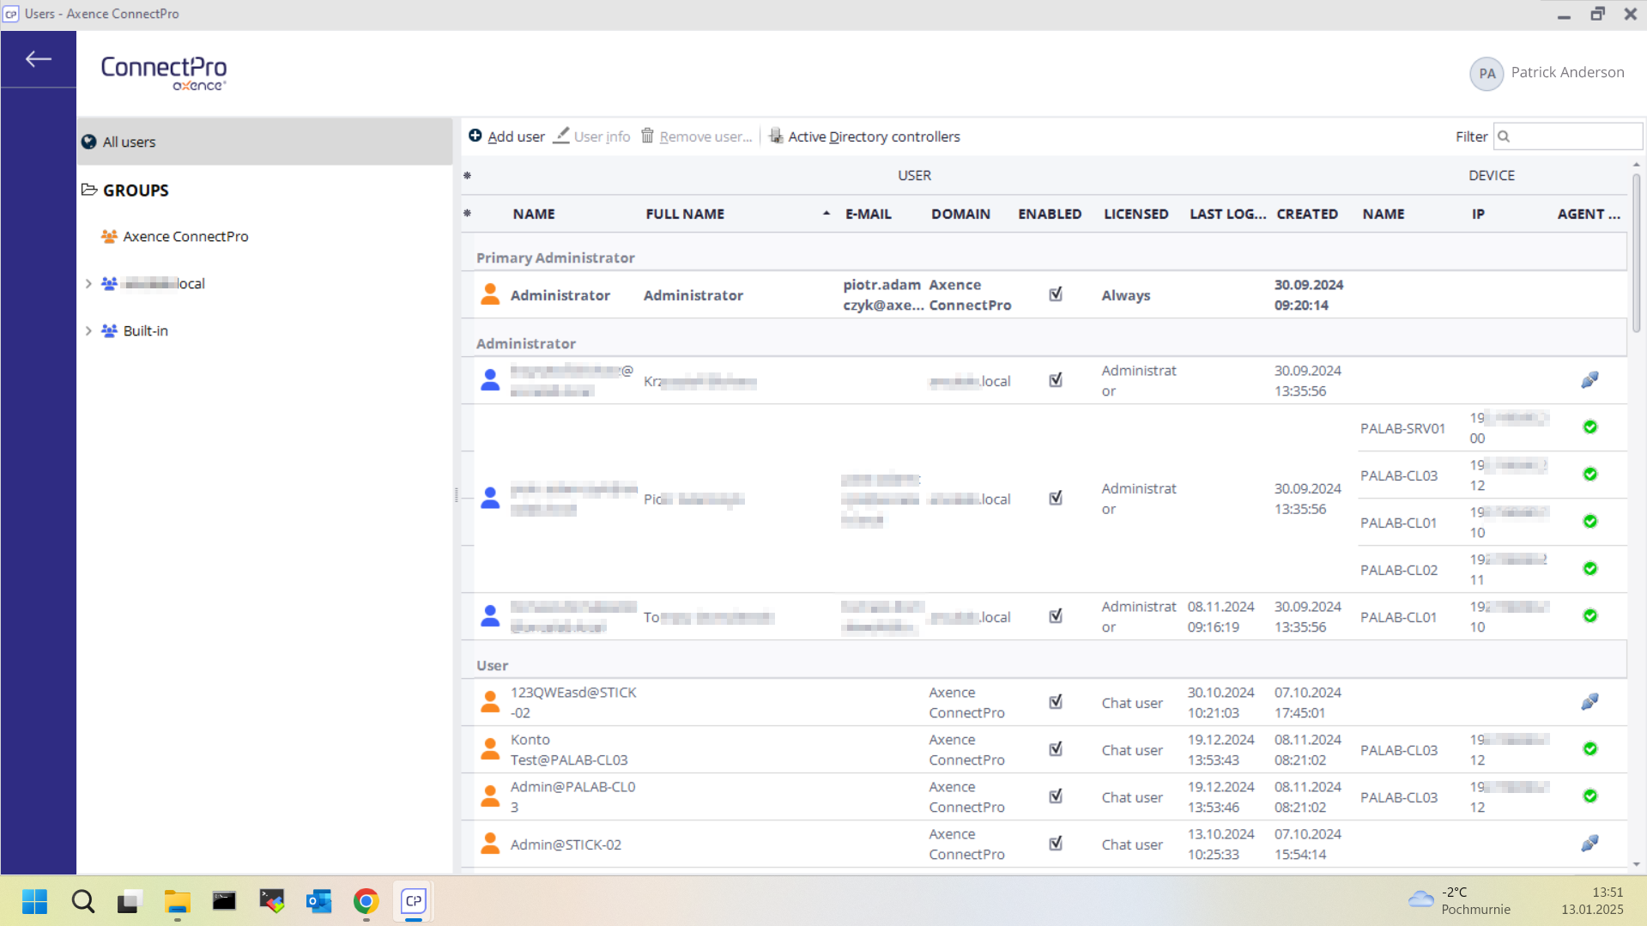1647x926 pixels.
Task: Click the Administrator primary user avatar icon
Action: tap(490, 294)
